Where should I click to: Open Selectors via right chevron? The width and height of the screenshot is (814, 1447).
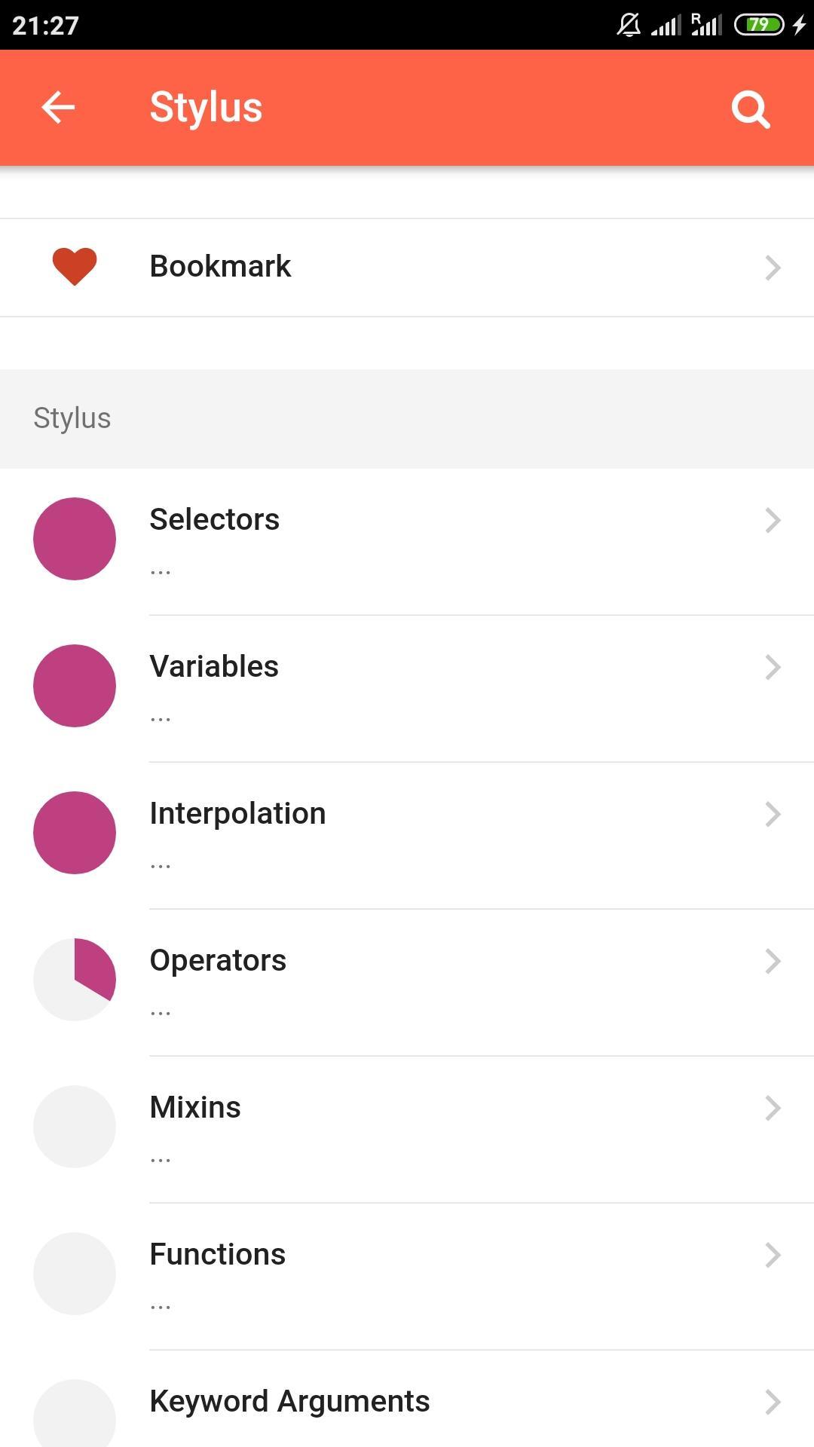point(773,520)
